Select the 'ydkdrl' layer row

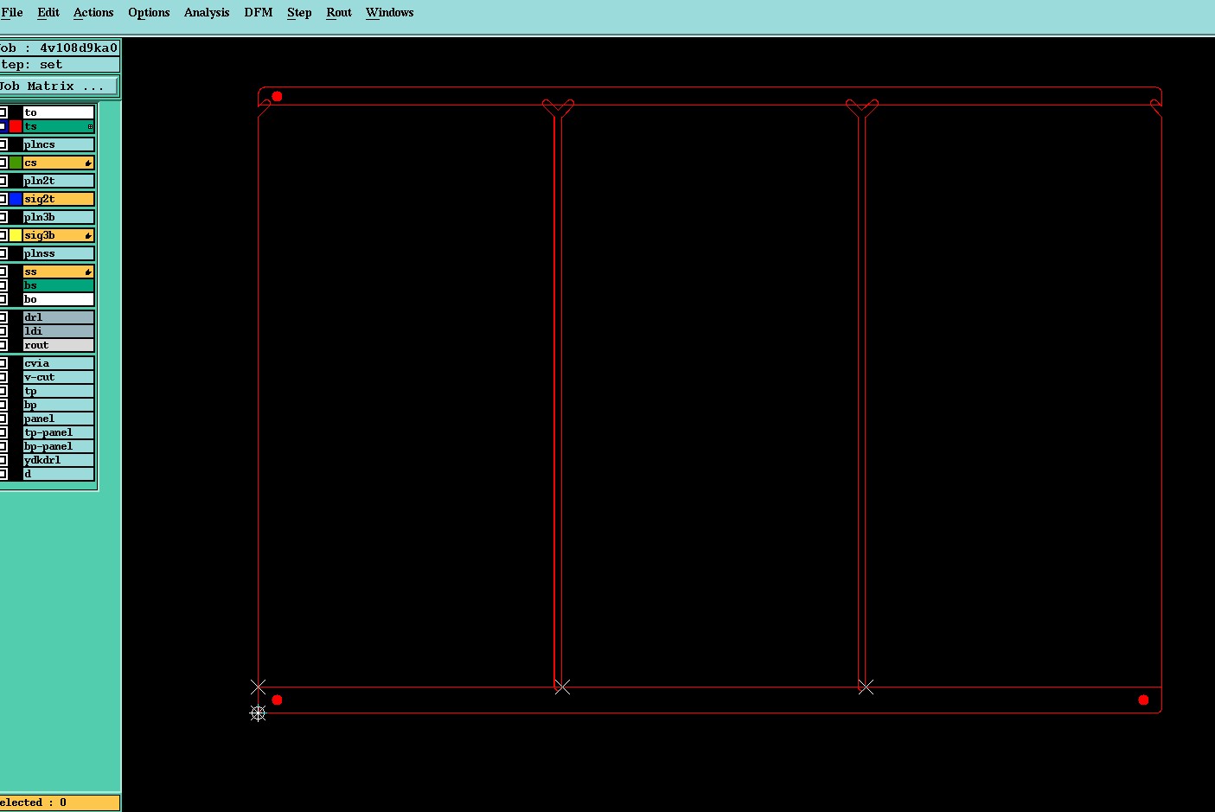point(58,460)
